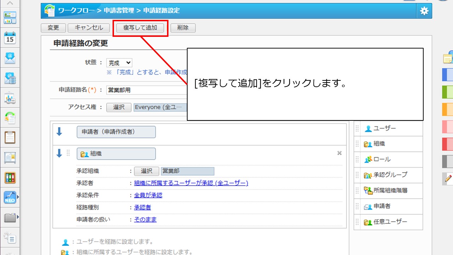Screen dimensions: 453x255
Task: Add 承認グループ route item from palette
Action: point(388,175)
